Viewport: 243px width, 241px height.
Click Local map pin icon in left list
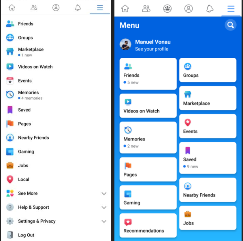10,179
